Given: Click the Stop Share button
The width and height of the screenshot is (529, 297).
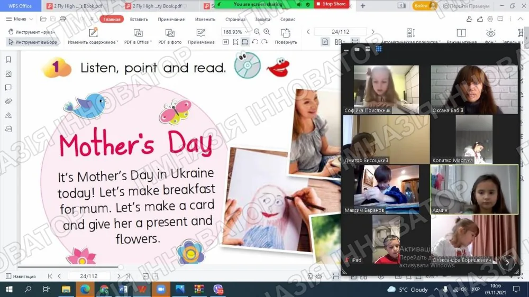Looking at the screenshot, I should point(331,4).
